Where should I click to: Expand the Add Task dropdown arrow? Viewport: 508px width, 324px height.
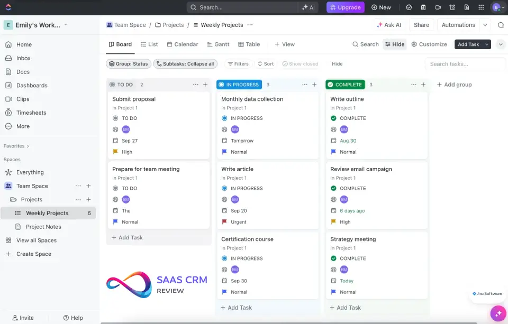coord(487,44)
